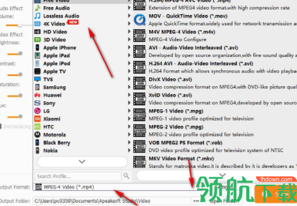Click the HTC logo icon
This screenshot has height=206, width=297.
pos(37,127)
